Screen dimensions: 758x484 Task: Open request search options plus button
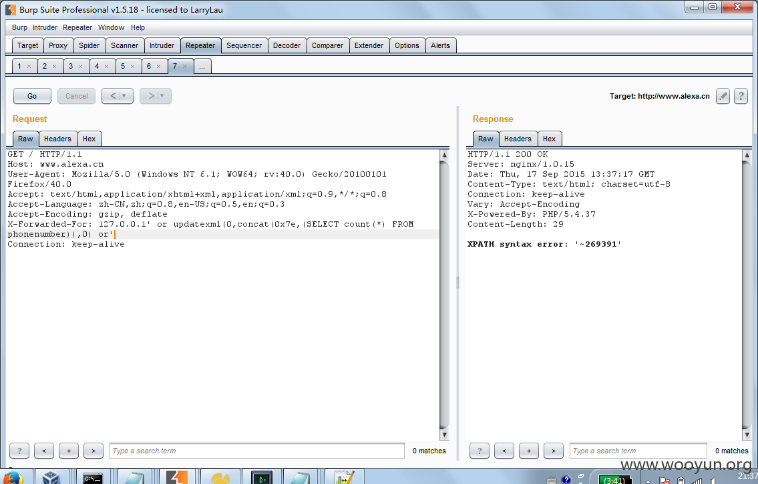click(69, 451)
